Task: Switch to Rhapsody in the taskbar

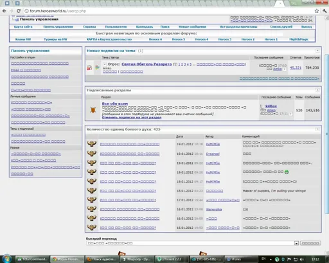Action: tap(137, 259)
